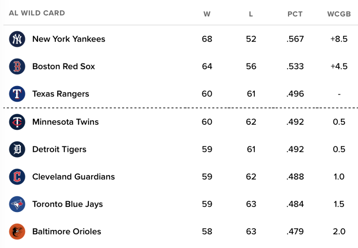Viewport: 358px width, 248px height.
Task: Select the Texas Rangers team logo
Action: [x=17, y=94]
